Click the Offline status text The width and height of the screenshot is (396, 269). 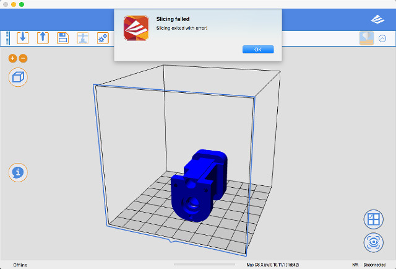coord(20,265)
